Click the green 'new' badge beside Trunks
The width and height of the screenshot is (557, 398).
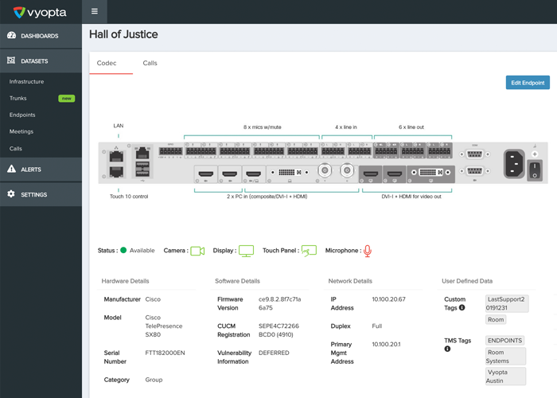point(66,99)
